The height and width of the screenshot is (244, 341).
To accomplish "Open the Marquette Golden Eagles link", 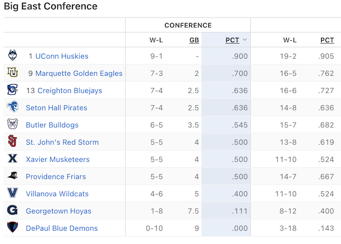I will [79, 74].
